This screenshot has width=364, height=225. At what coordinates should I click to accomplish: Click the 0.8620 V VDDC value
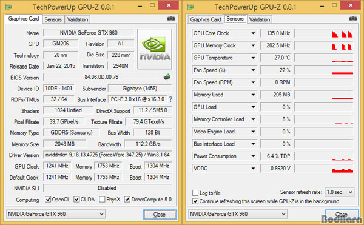point(276,169)
